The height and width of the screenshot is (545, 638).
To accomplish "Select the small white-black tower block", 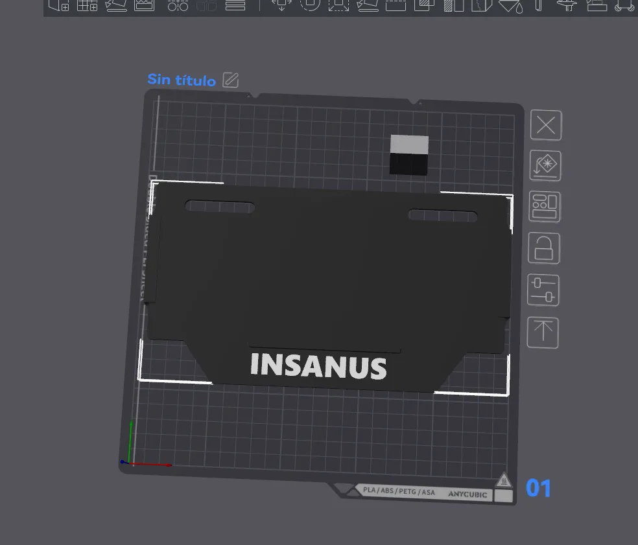I will [409, 155].
